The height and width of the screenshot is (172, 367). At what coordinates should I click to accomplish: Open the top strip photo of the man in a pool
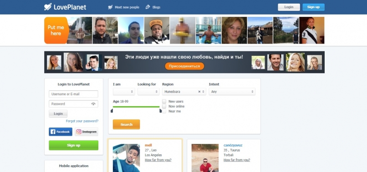[208, 30]
